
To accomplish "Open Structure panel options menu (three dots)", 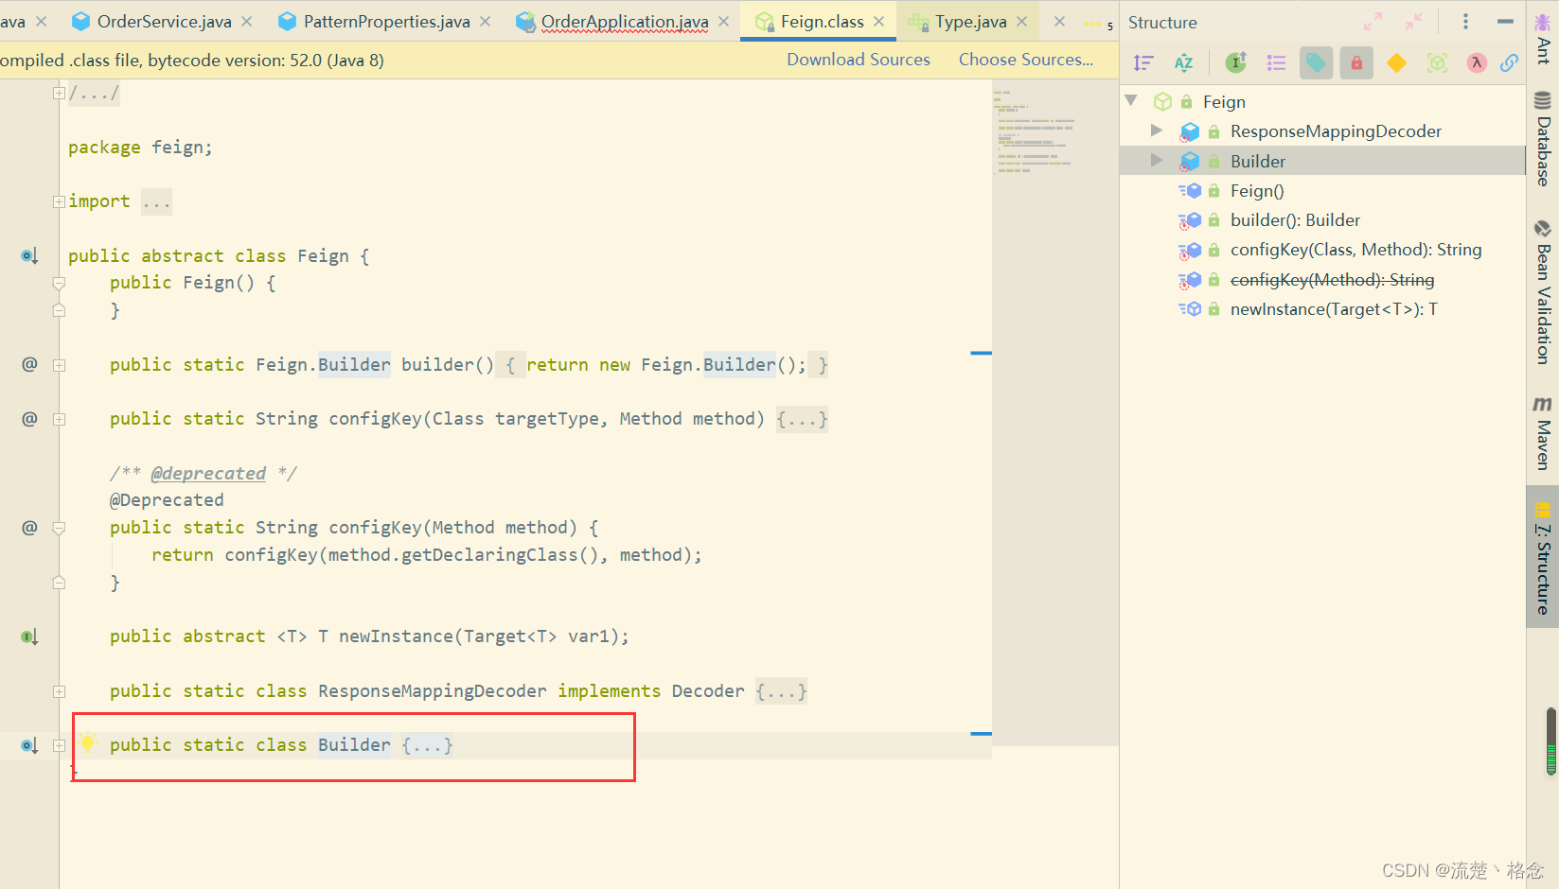I will [1465, 21].
